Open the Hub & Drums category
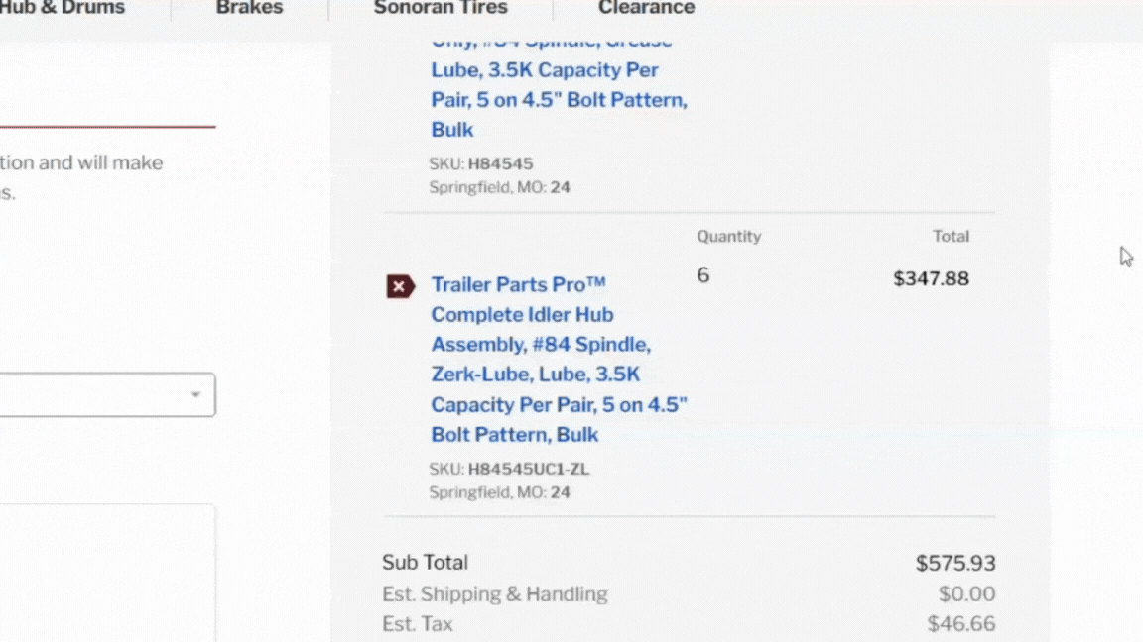This screenshot has width=1143, height=642. (x=60, y=8)
